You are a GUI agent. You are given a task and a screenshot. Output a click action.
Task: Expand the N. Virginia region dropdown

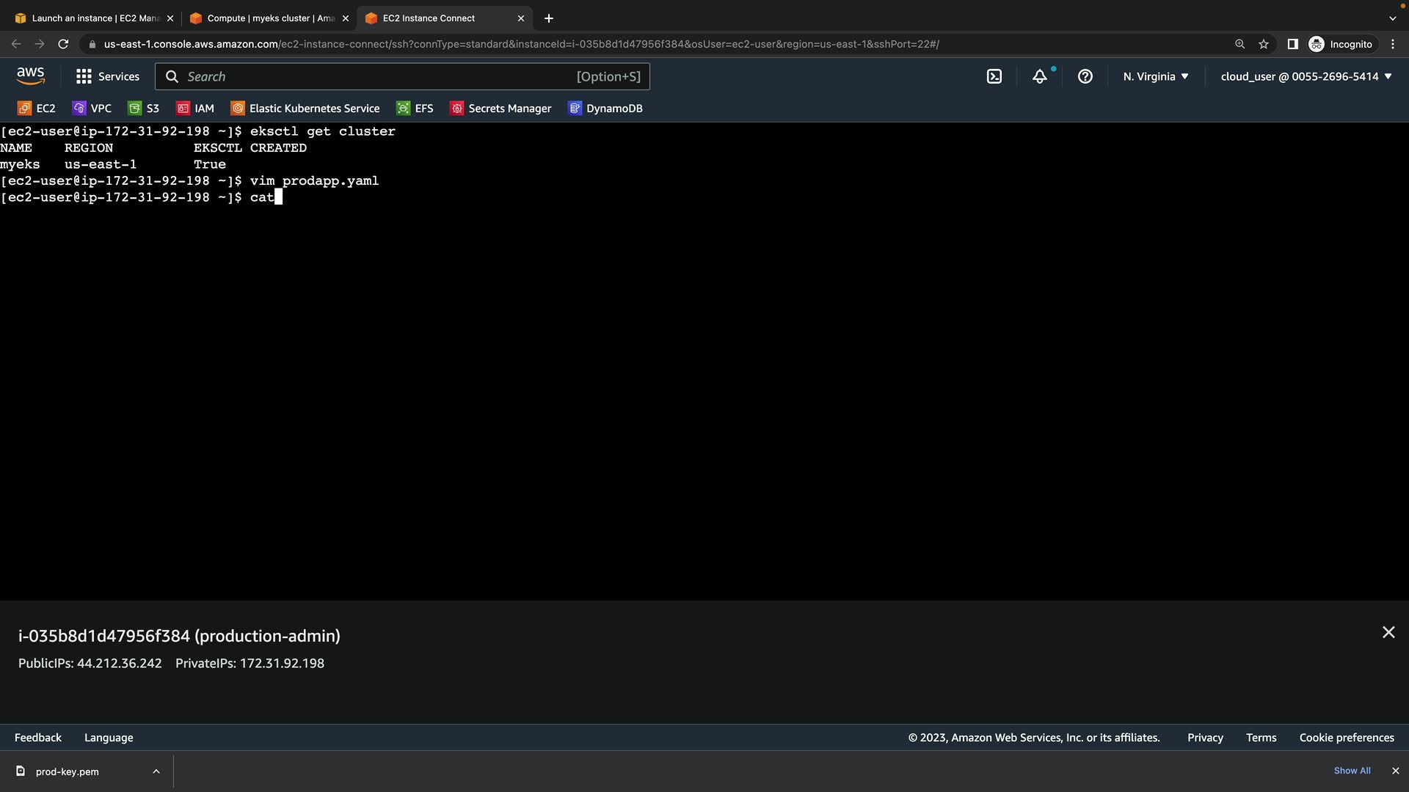[1156, 76]
